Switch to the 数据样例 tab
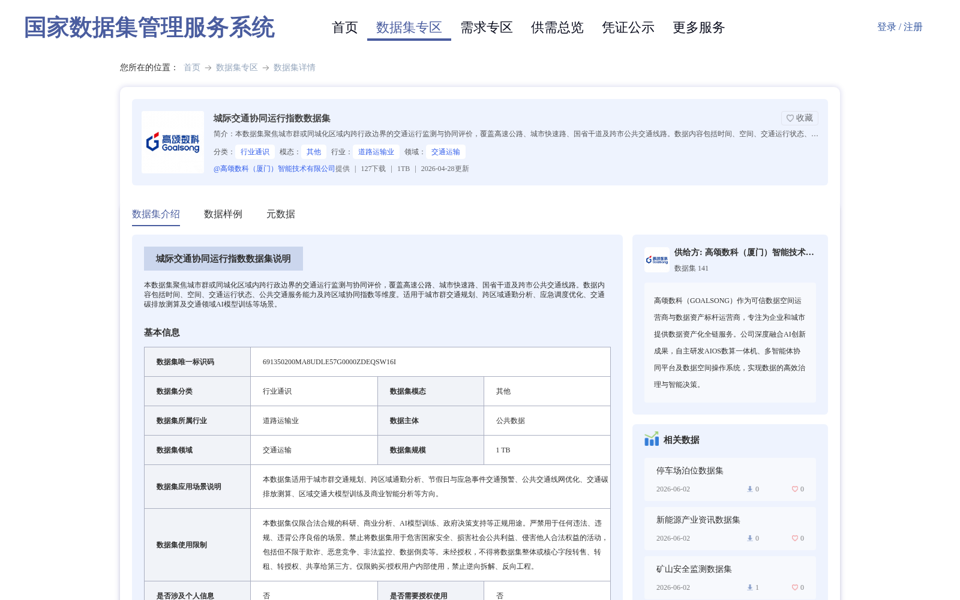The height and width of the screenshot is (600, 960). (223, 214)
